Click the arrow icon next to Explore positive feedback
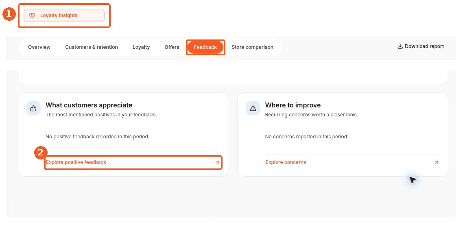 (x=217, y=162)
